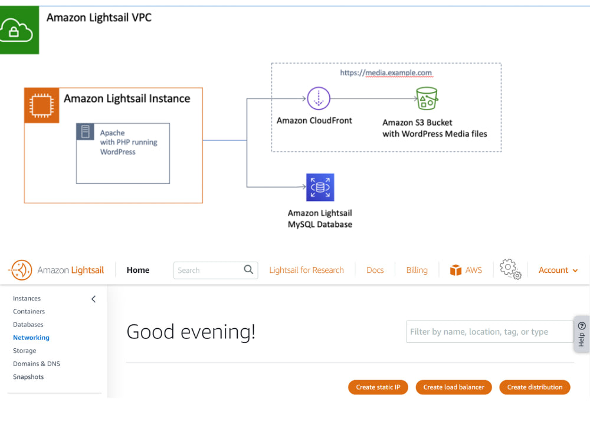The width and height of the screenshot is (590, 442).
Task: Collapse the sidebar using the chevron
Action: click(93, 299)
